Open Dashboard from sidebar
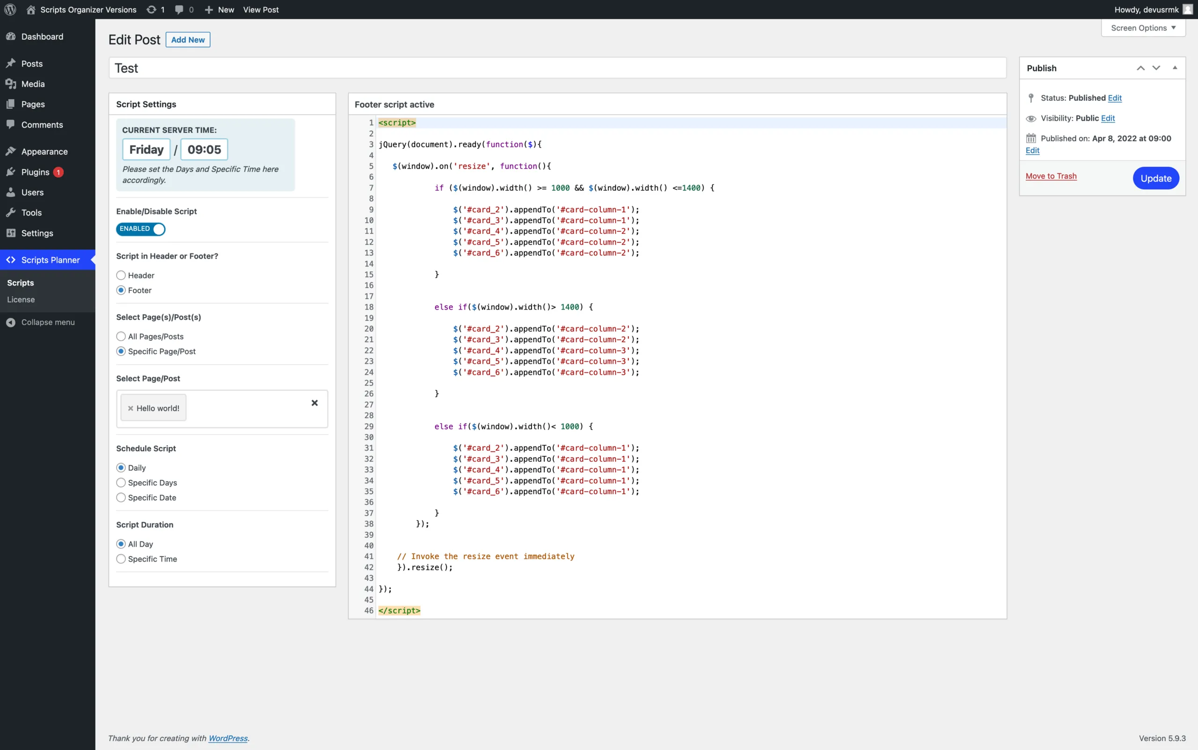Image resolution: width=1198 pixels, height=750 pixels. click(x=42, y=37)
